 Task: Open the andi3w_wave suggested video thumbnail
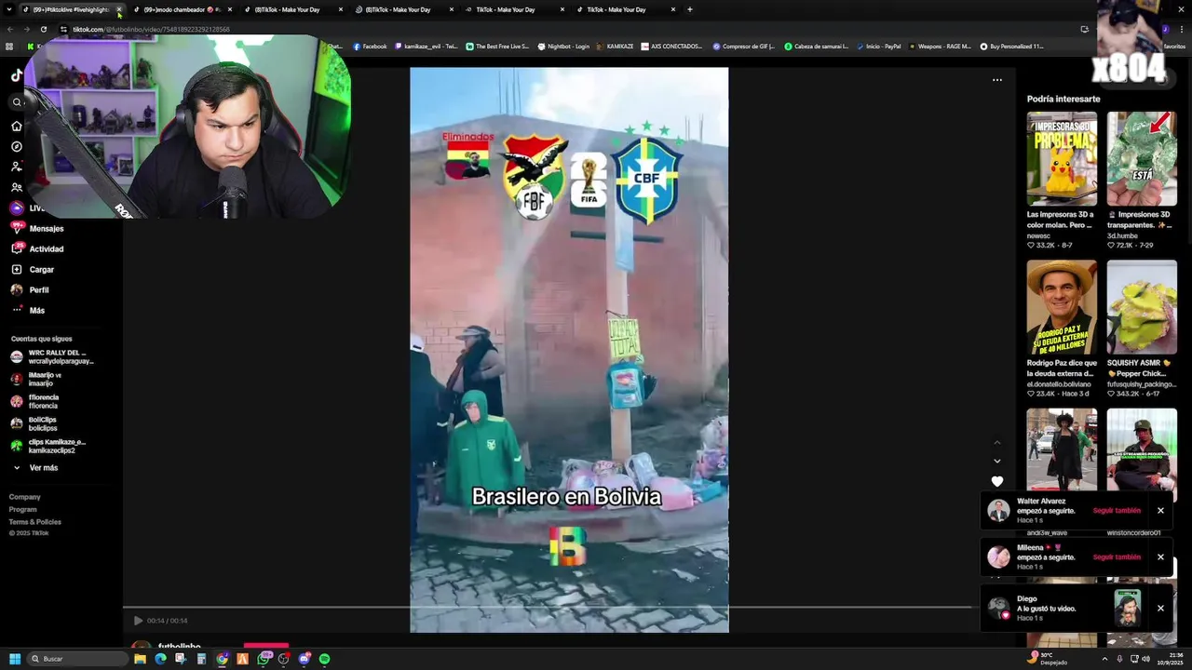point(1062,449)
